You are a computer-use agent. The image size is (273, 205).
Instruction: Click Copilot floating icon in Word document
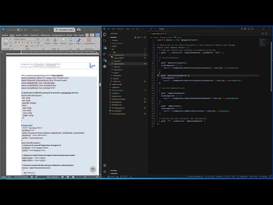pos(93,169)
